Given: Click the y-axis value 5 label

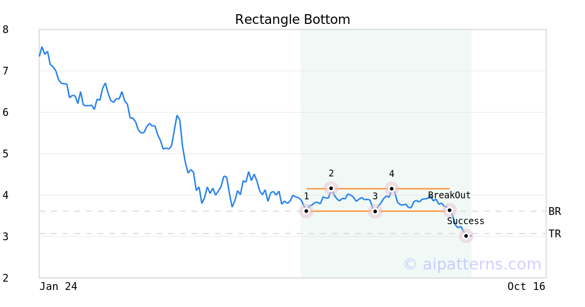Looking at the screenshot, I should (x=5, y=154).
